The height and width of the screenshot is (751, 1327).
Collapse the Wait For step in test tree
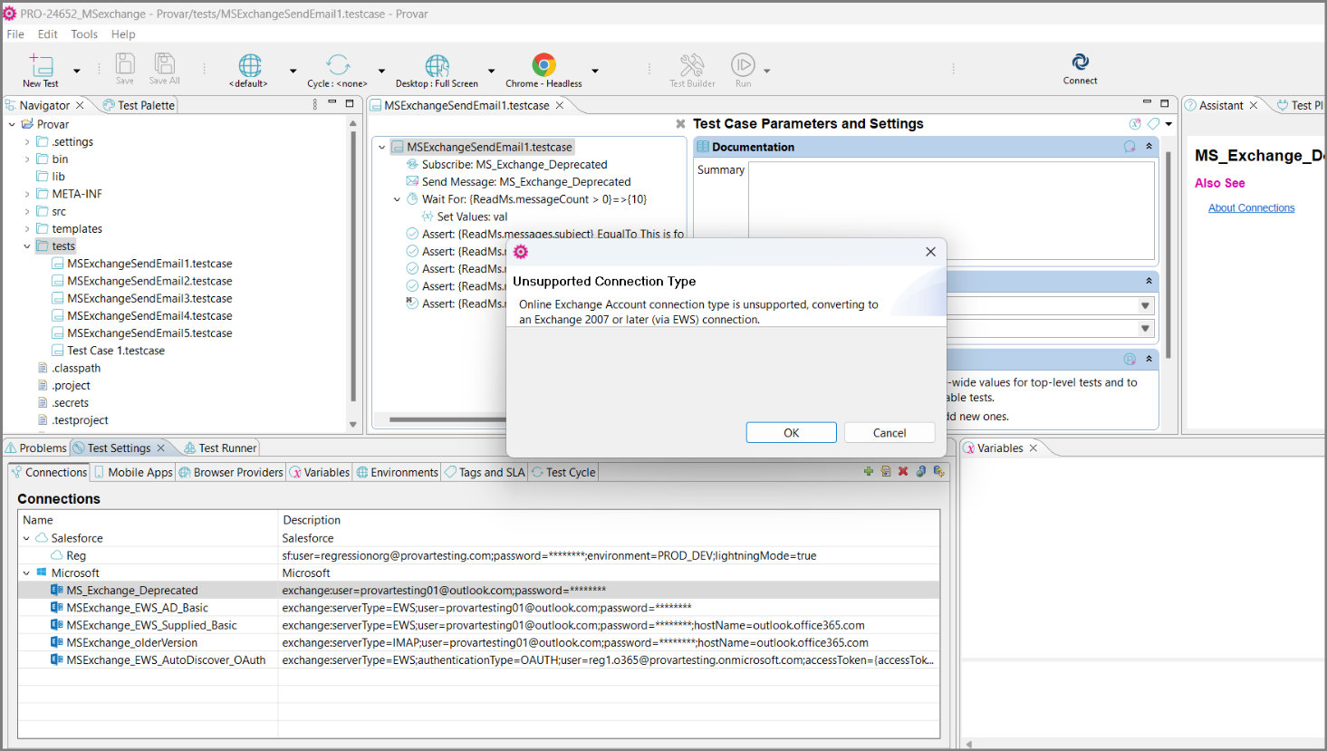point(397,199)
